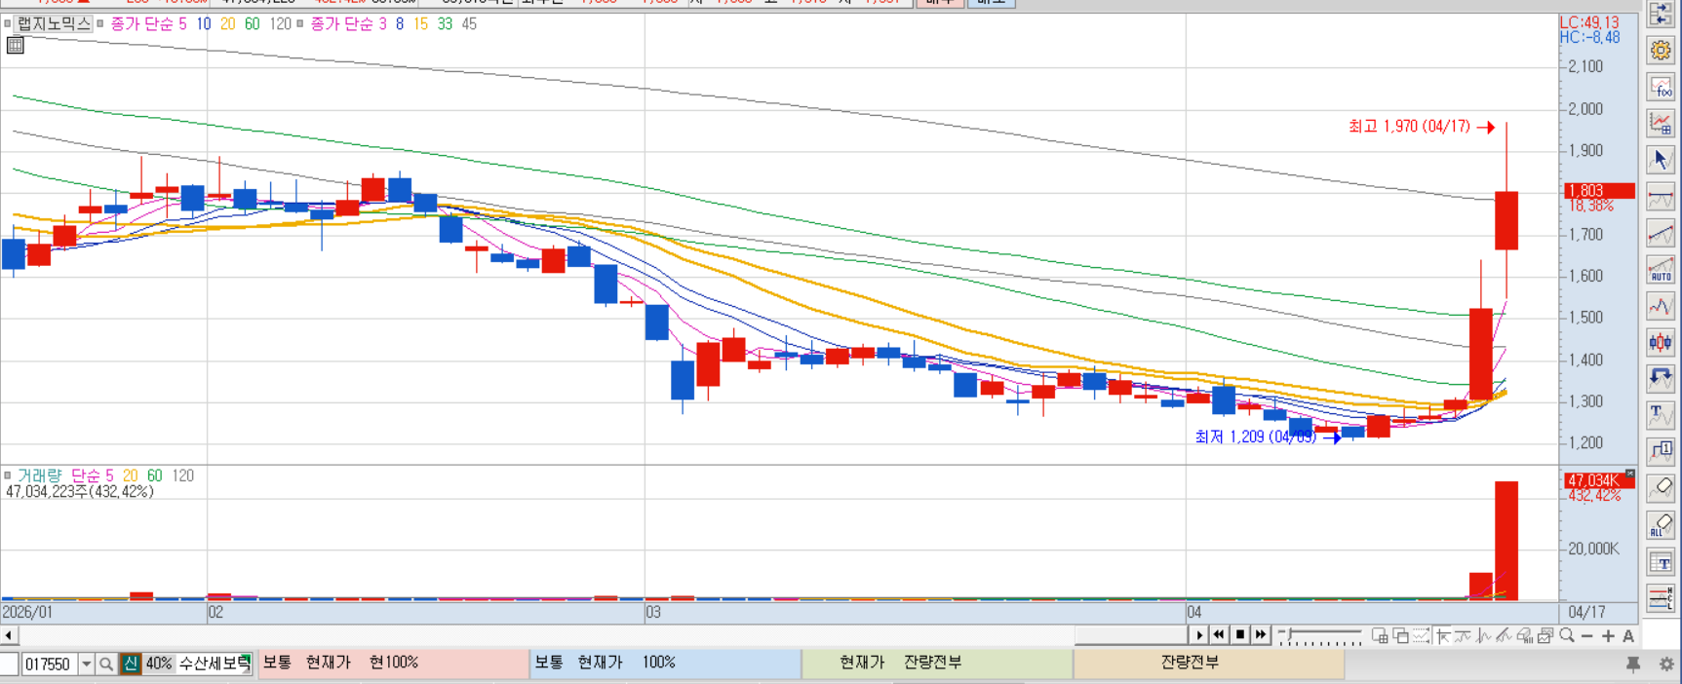Select the single eraser tool
Viewport: 1682px width, 684px height.
click(1661, 488)
